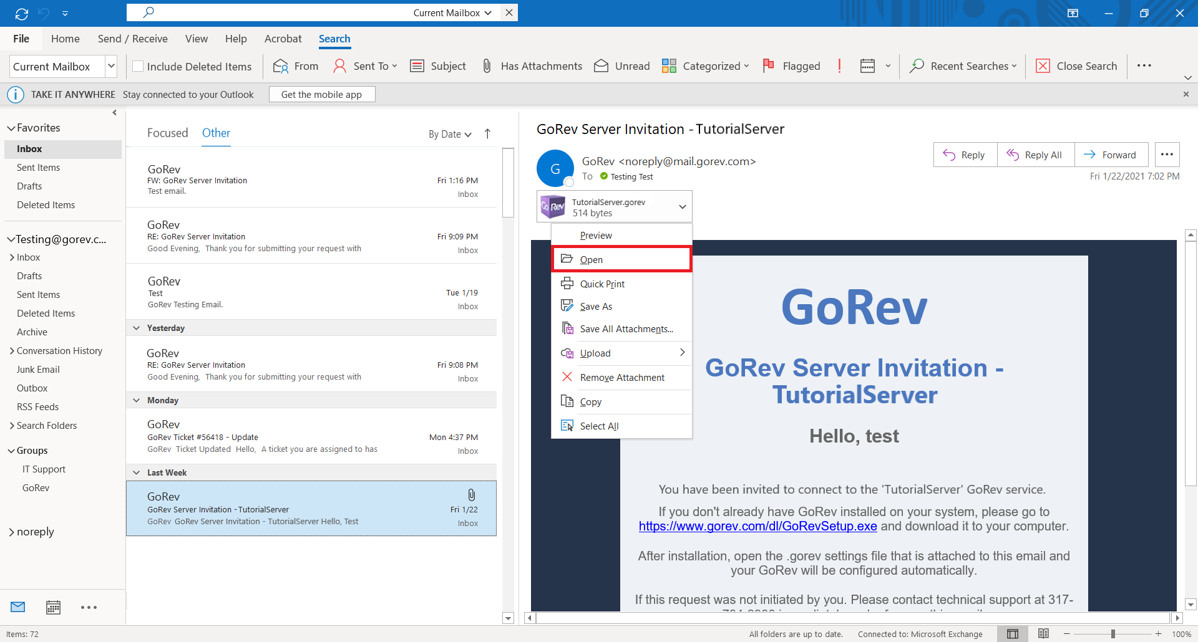Open the date range calendar filter
Screen dimensions: 1198x642
[867, 66]
